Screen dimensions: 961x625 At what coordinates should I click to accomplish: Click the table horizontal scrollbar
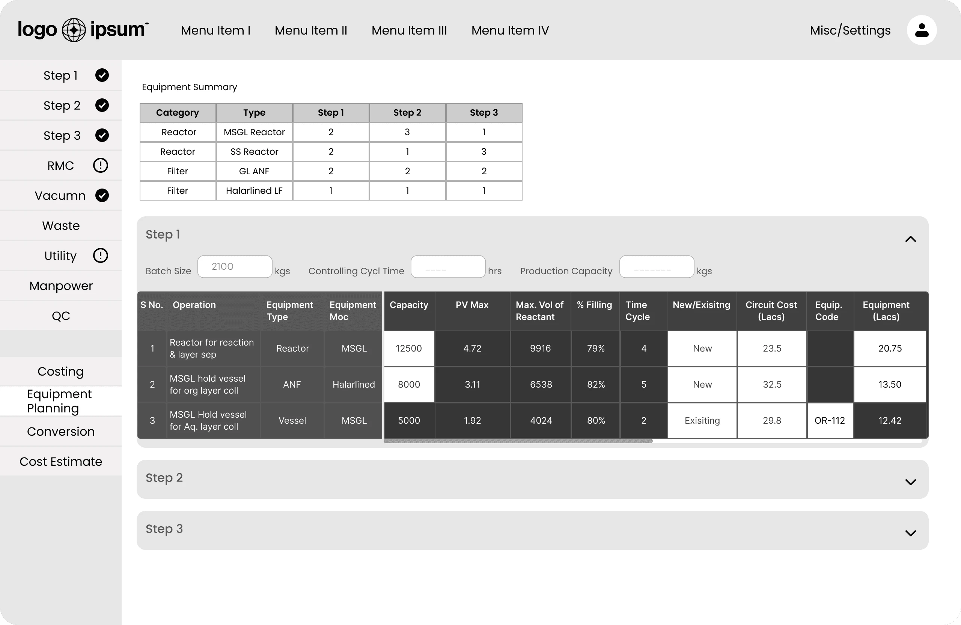(518, 441)
